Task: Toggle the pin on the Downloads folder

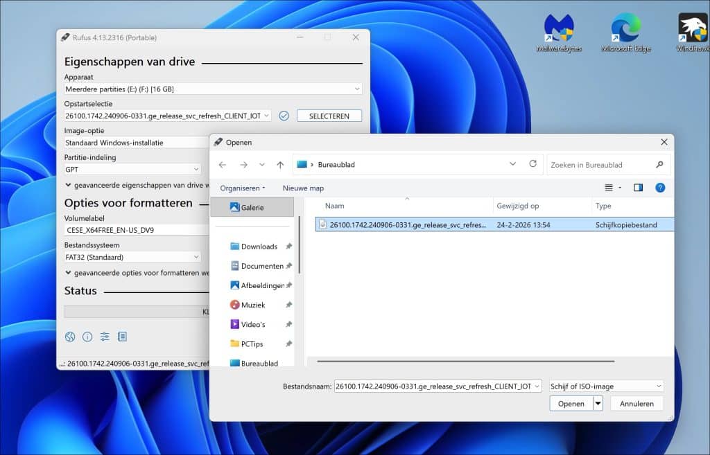Action: point(287,245)
